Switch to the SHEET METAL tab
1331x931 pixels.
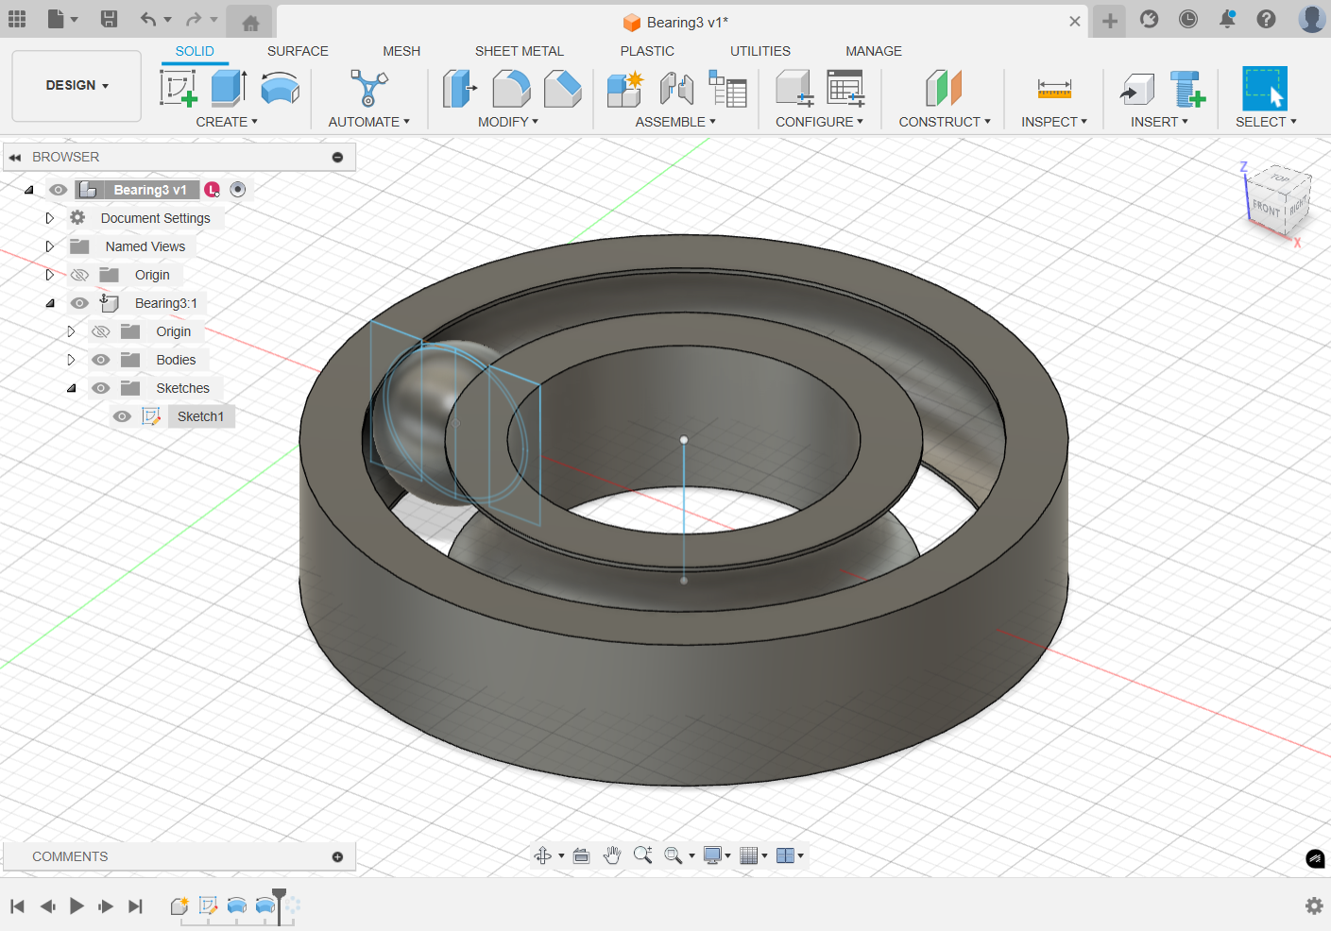point(520,51)
